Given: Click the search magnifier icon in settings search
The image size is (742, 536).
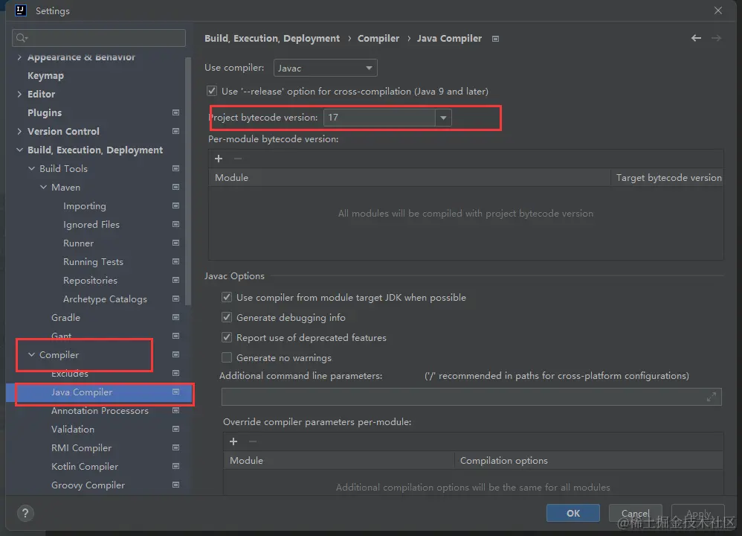Looking at the screenshot, I should [x=21, y=38].
